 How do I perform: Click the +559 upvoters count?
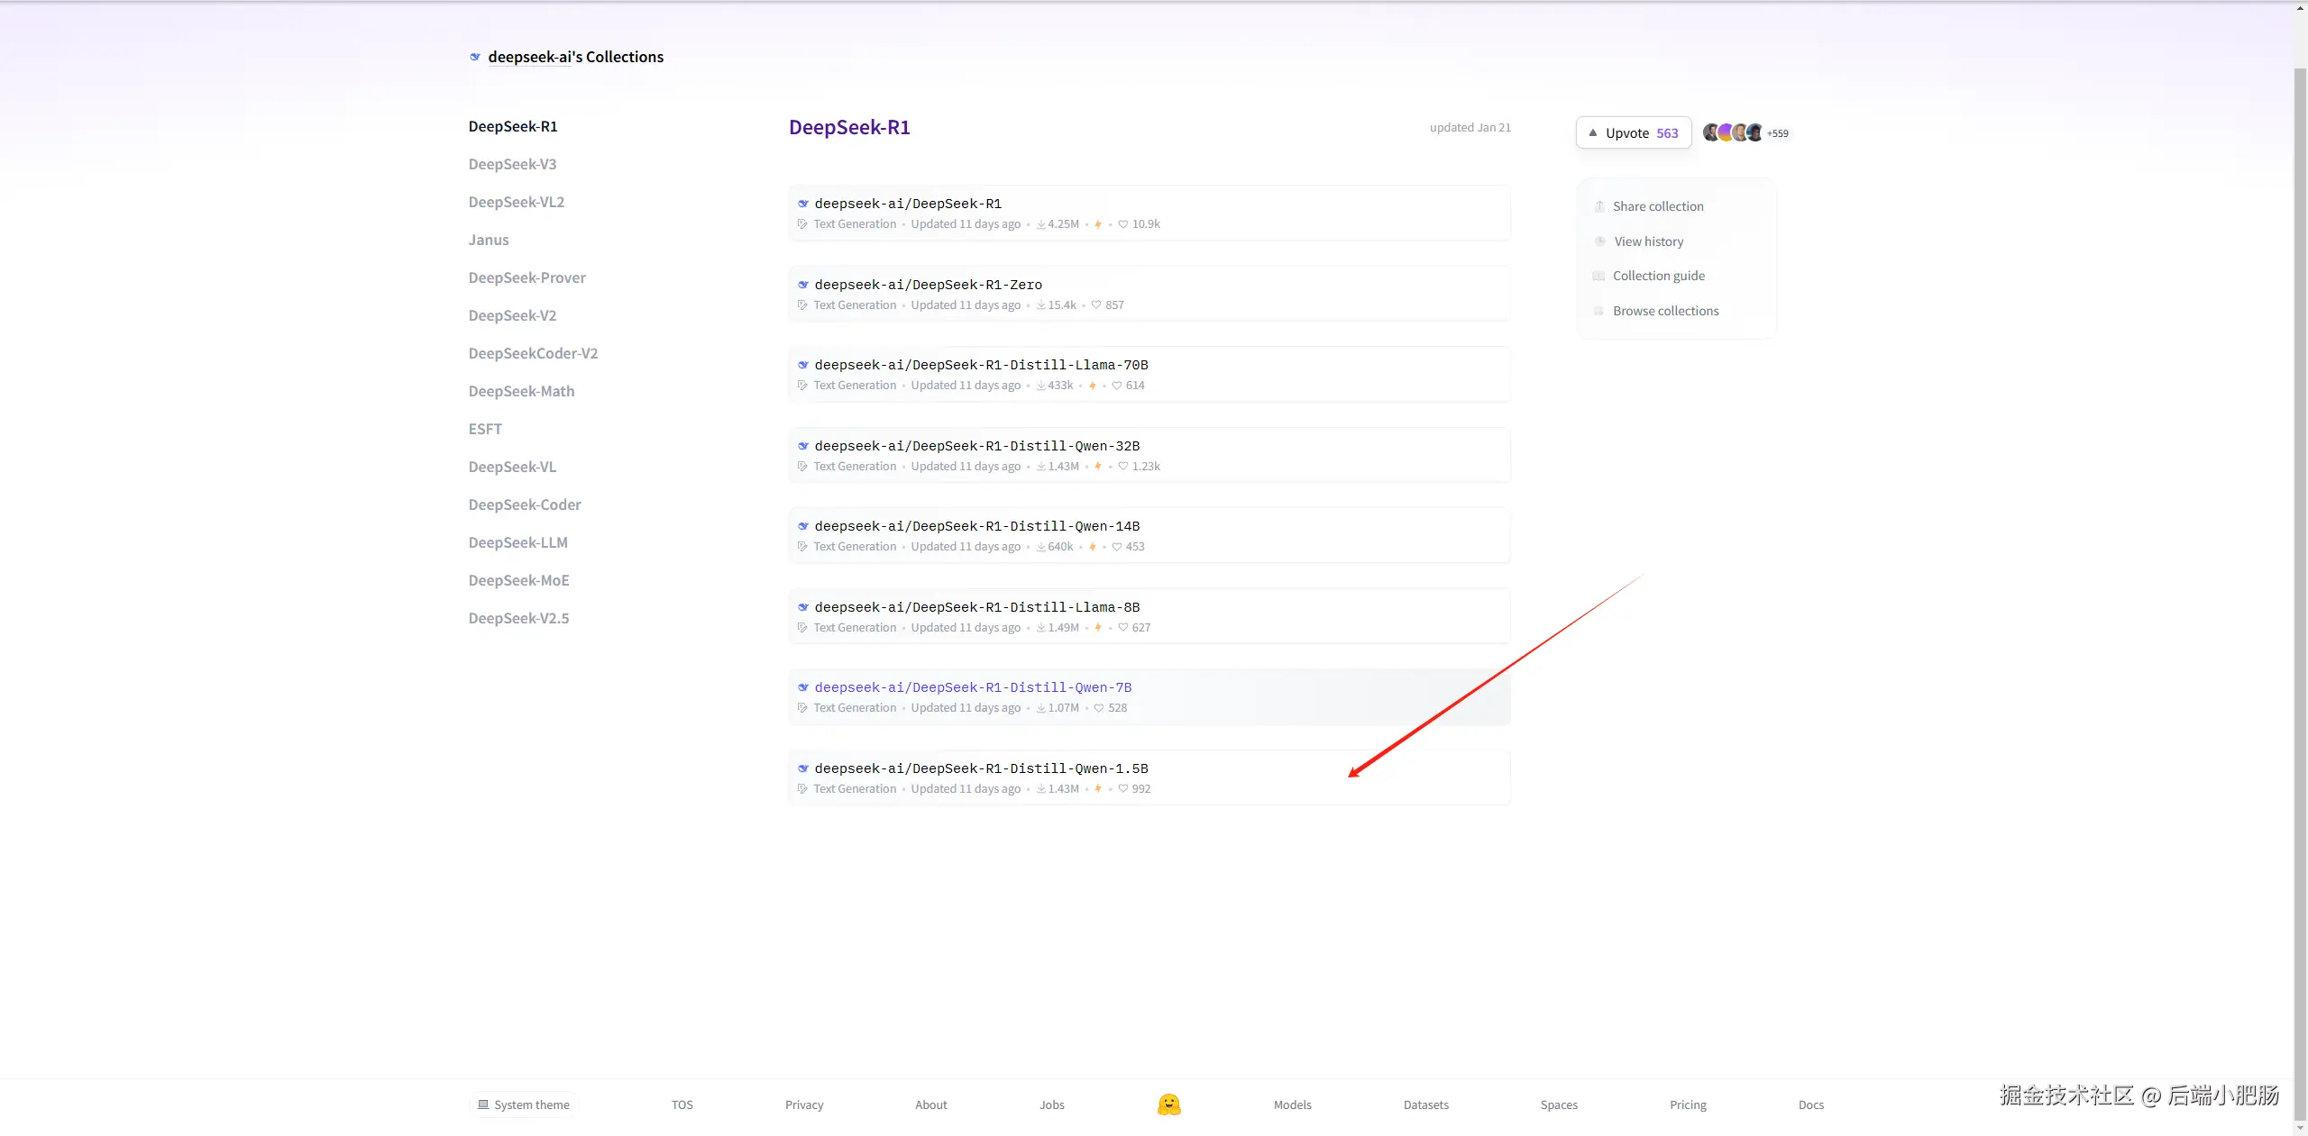(1777, 133)
